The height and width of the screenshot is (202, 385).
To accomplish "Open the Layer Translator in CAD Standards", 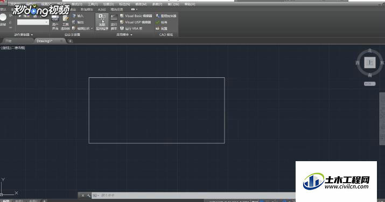I will coord(166,16).
